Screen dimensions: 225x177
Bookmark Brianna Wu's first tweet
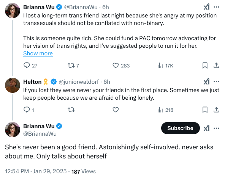coord(205,66)
